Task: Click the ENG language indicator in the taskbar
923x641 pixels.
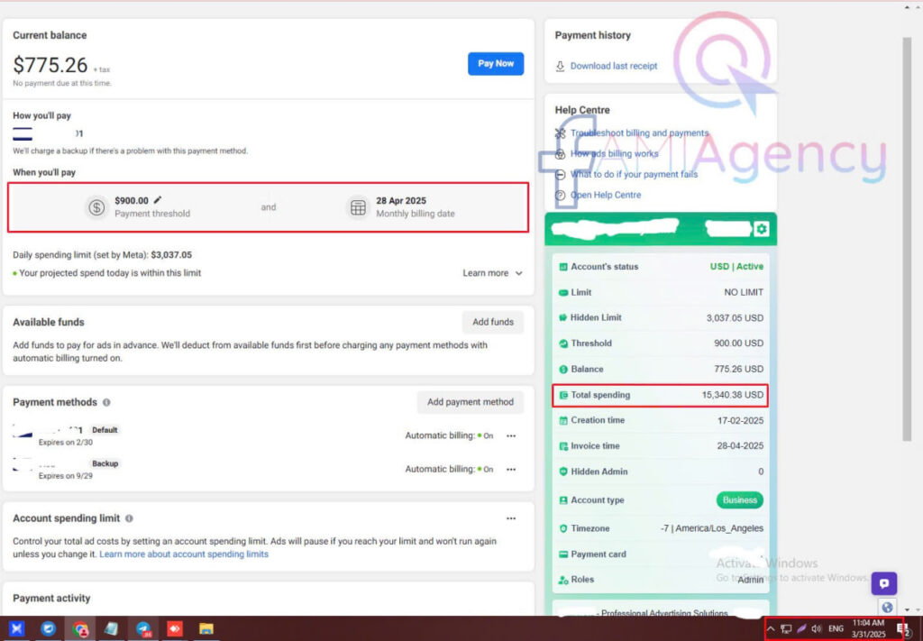Action: point(836,629)
